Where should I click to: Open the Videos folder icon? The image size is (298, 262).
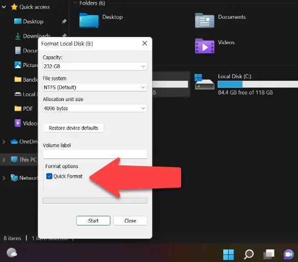[x=205, y=46]
